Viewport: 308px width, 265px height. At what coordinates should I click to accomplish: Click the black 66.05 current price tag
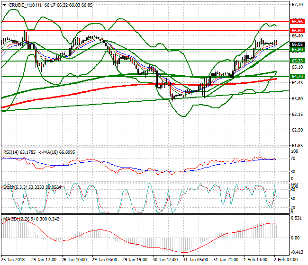(x=297, y=44)
